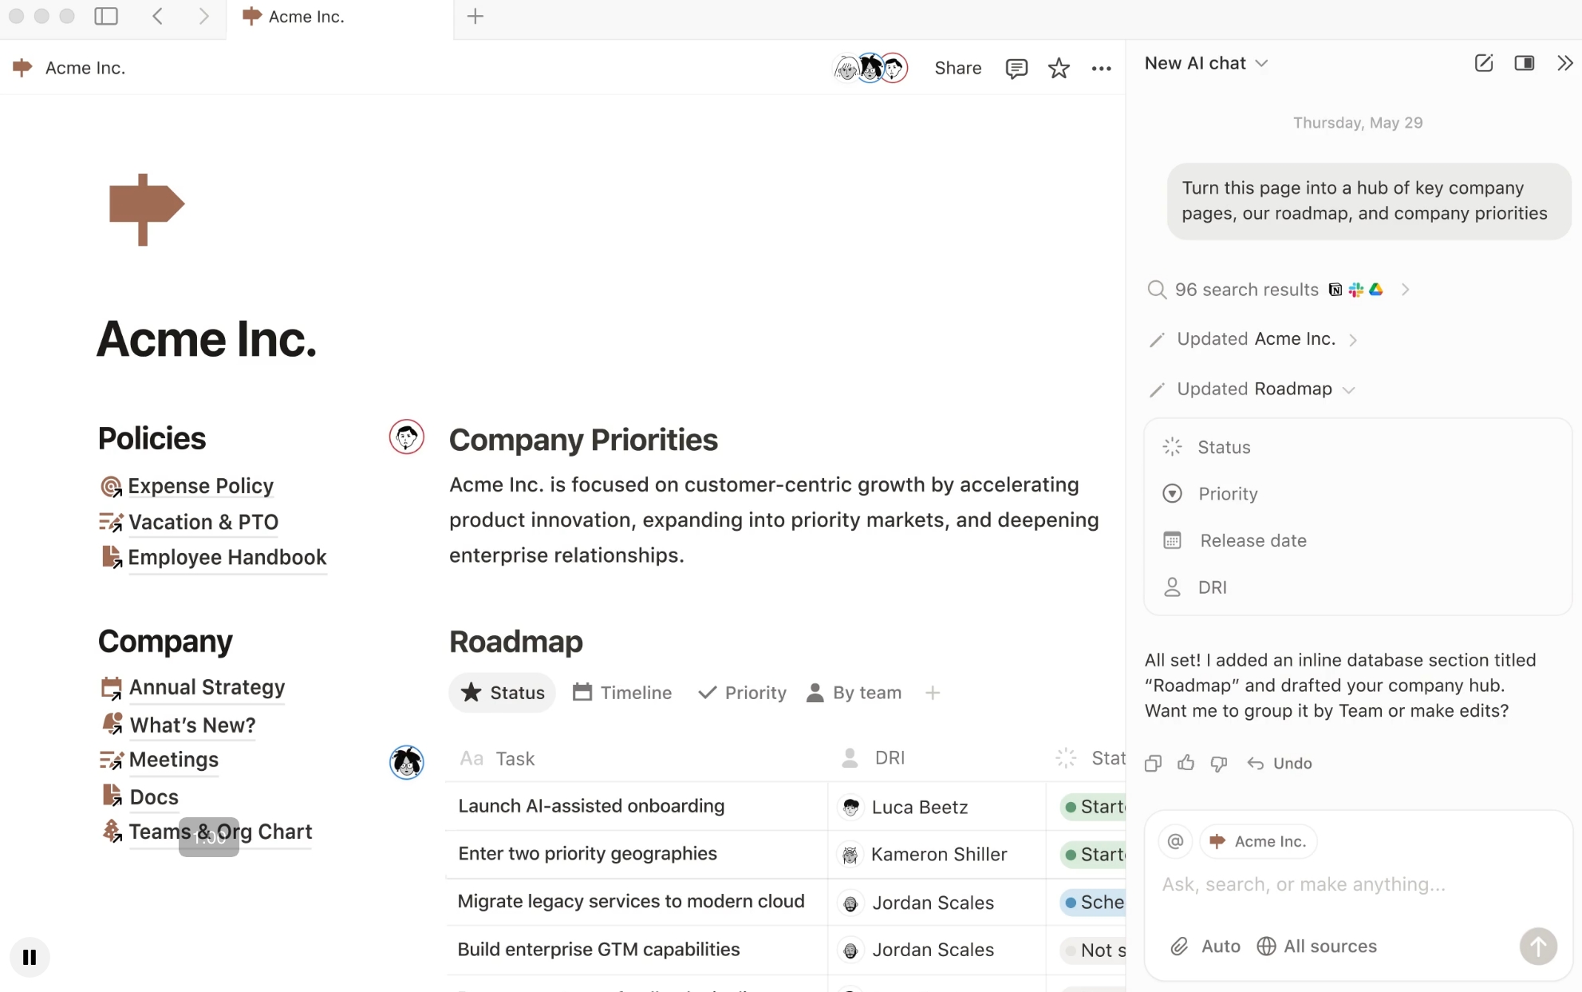Go back with the left arrow
Screen dimensions: 1582x992
coord(157,16)
